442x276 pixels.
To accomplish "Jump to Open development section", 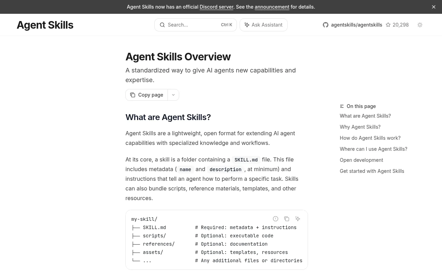I will click(362, 160).
